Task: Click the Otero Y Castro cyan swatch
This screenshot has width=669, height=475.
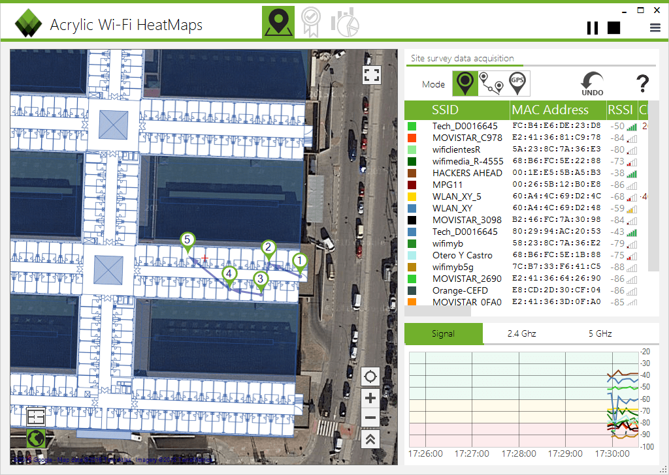Action: [412, 255]
